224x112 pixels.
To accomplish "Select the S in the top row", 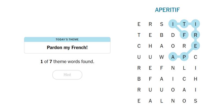I will pyautogui.click(x=162, y=24).
